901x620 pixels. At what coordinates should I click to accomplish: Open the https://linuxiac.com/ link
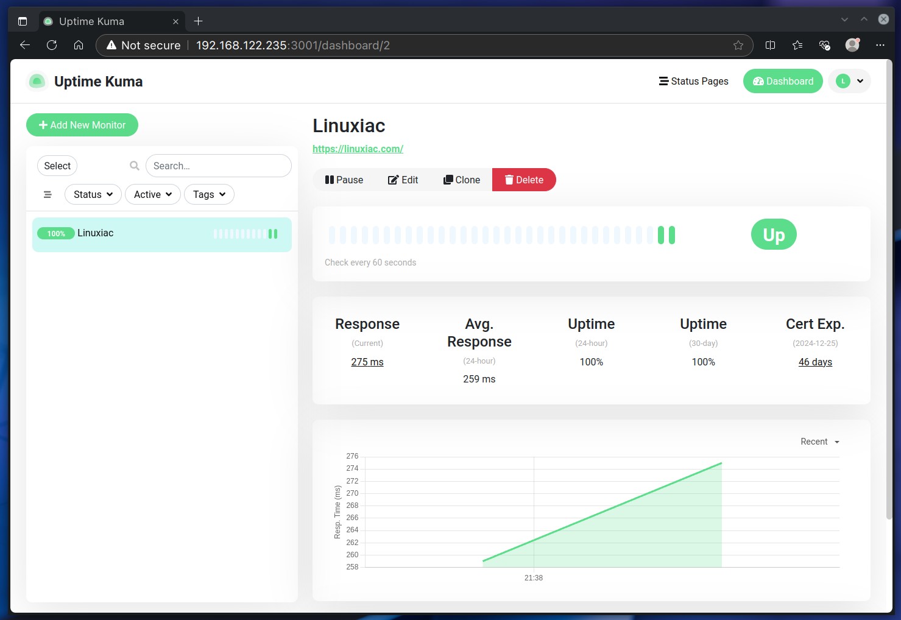[358, 149]
